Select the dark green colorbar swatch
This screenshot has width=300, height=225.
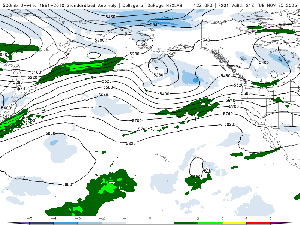[186, 223]
